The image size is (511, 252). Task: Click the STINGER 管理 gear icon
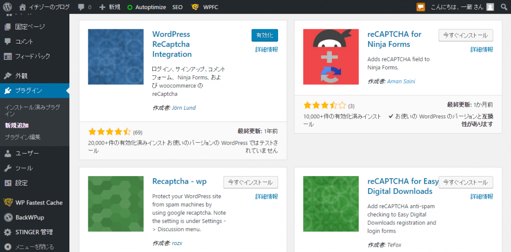coord(7,232)
